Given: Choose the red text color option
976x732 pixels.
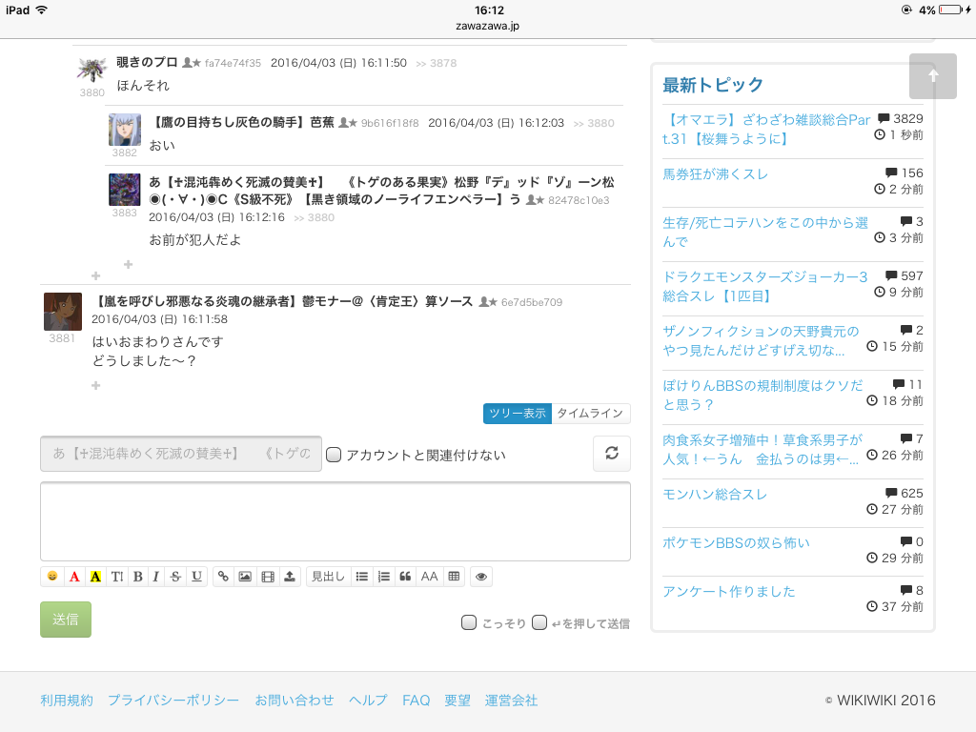Looking at the screenshot, I should [x=74, y=577].
